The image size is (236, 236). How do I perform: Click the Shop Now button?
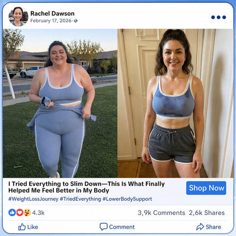pyautogui.click(x=206, y=188)
